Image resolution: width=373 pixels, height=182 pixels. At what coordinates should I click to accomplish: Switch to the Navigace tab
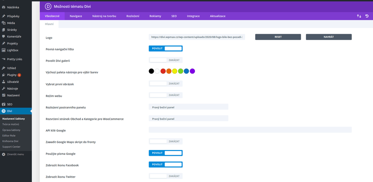coord(76,16)
